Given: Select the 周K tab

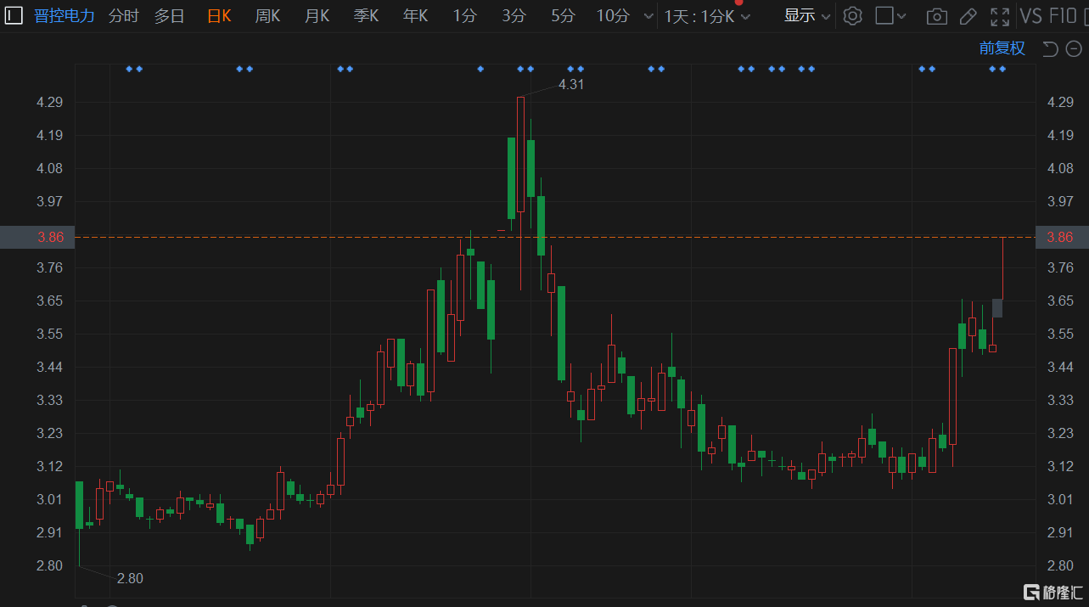Looking at the screenshot, I should pos(267,15).
